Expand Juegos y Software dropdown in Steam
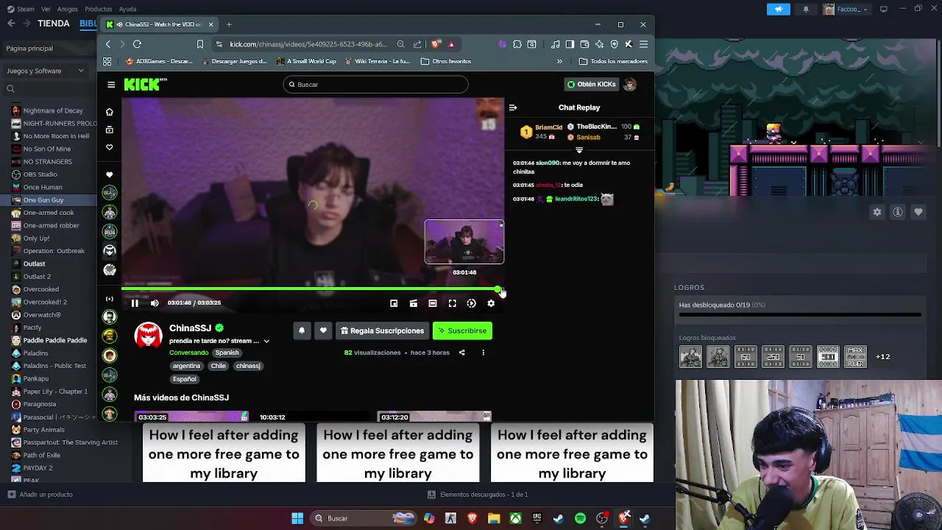Screen dimensions: 942x530 coord(46,71)
